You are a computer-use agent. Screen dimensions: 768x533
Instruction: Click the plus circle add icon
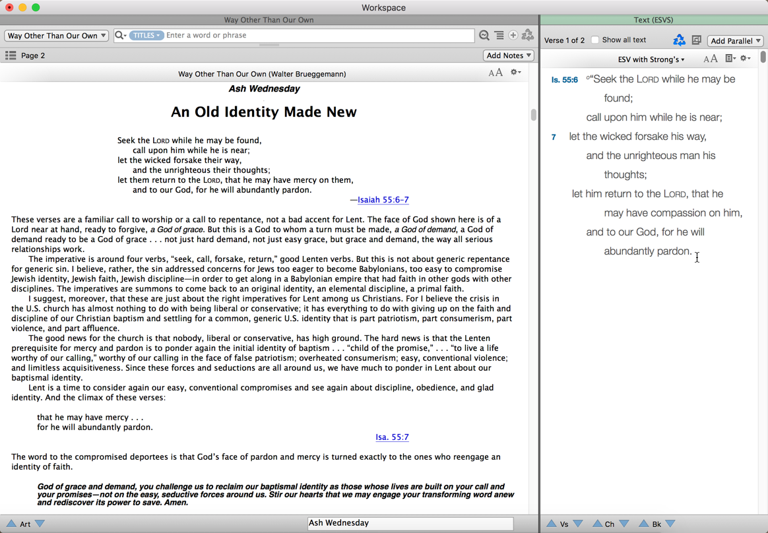pyautogui.click(x=513, y=35)
